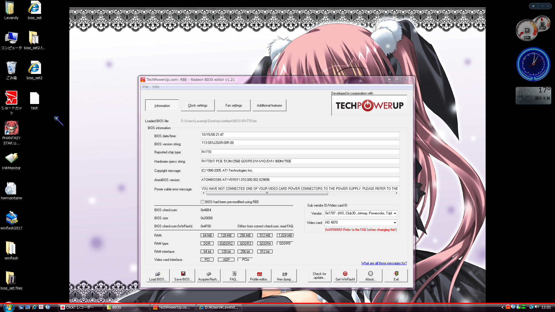Click the AtomBIOS version field
Image resolution: width=555 pixels, height=312 pixels.
[x=300, y=180]
